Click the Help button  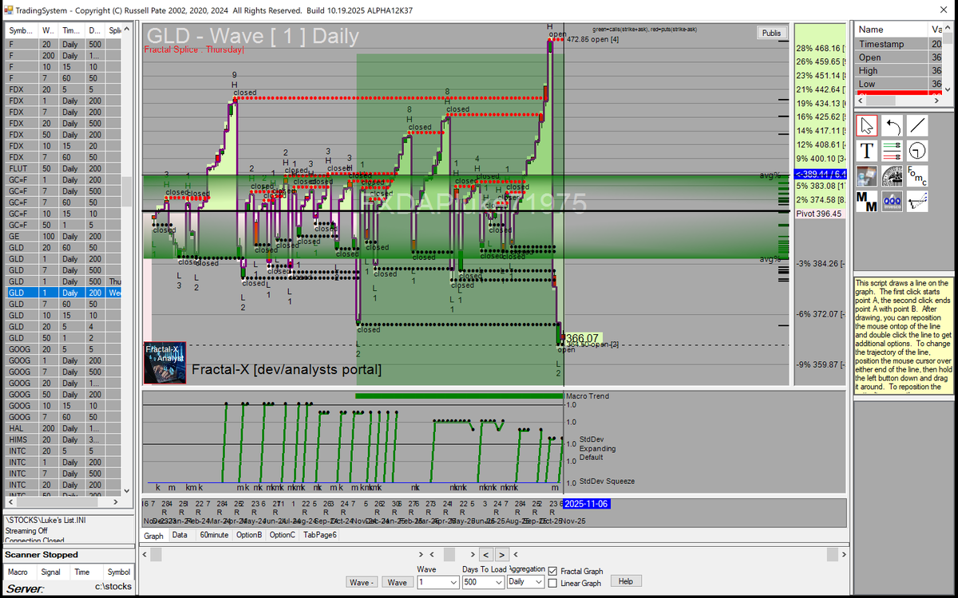(626, 581)
